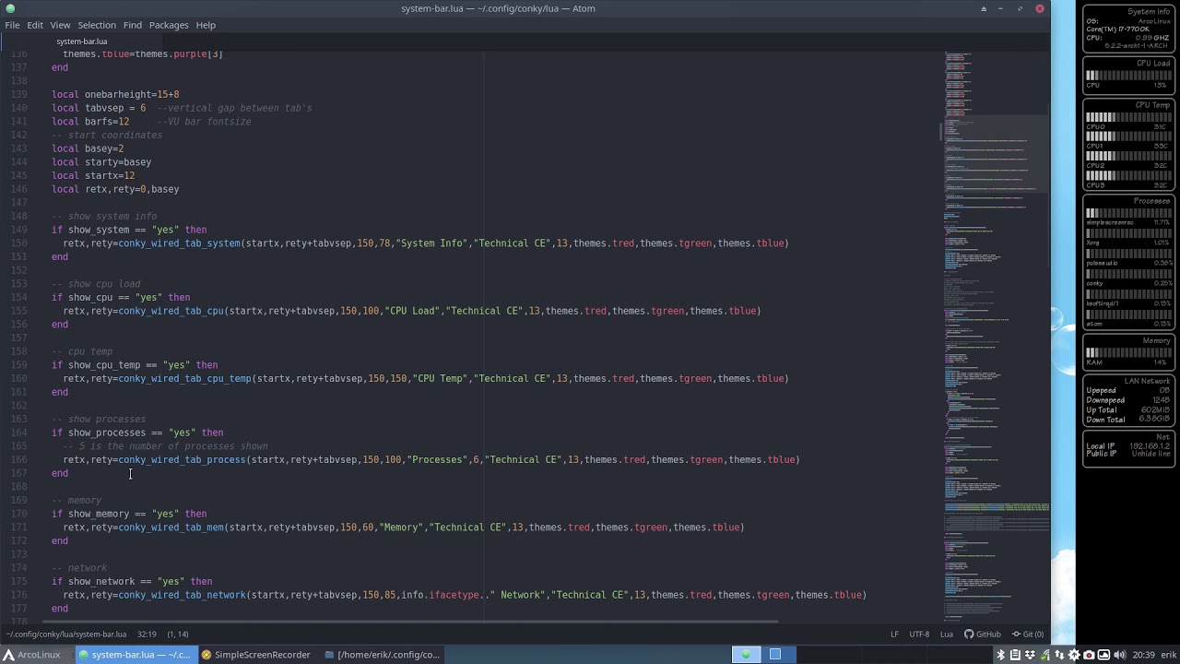Open the volume speaker tray icon

pos(1119,655)
